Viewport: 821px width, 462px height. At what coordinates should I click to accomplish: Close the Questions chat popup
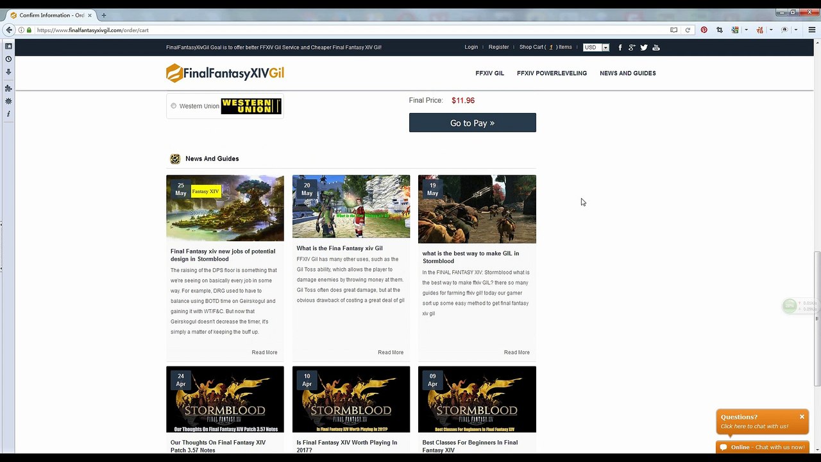point(802,417)
